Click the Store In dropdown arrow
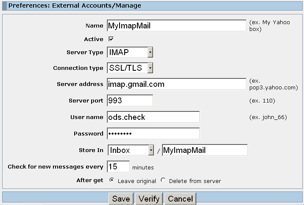The width and height of the screenshot is (304, 205). coord(151,150)
